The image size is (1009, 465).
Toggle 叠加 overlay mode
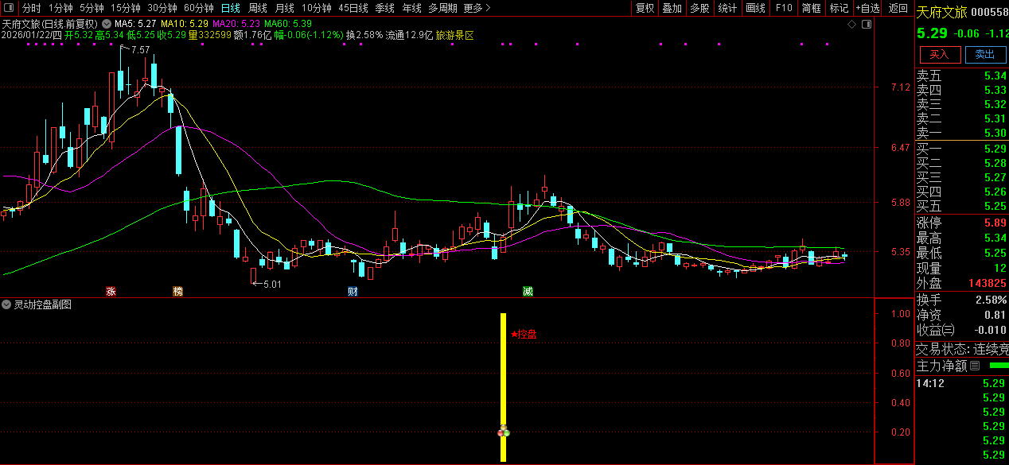(x=672, y=8)
